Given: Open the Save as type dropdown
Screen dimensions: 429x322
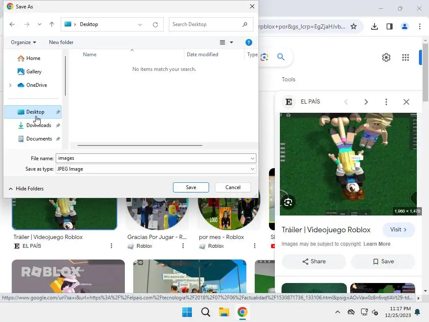Looking at the screenshot, I should pyautogui.click(x=156, y=169).
